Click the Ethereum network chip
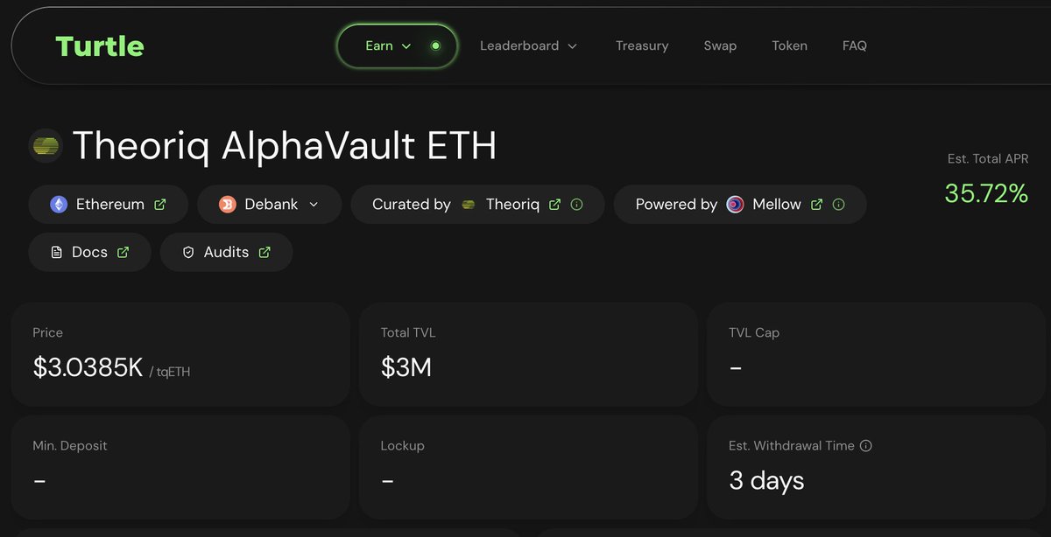 (109, 205)
